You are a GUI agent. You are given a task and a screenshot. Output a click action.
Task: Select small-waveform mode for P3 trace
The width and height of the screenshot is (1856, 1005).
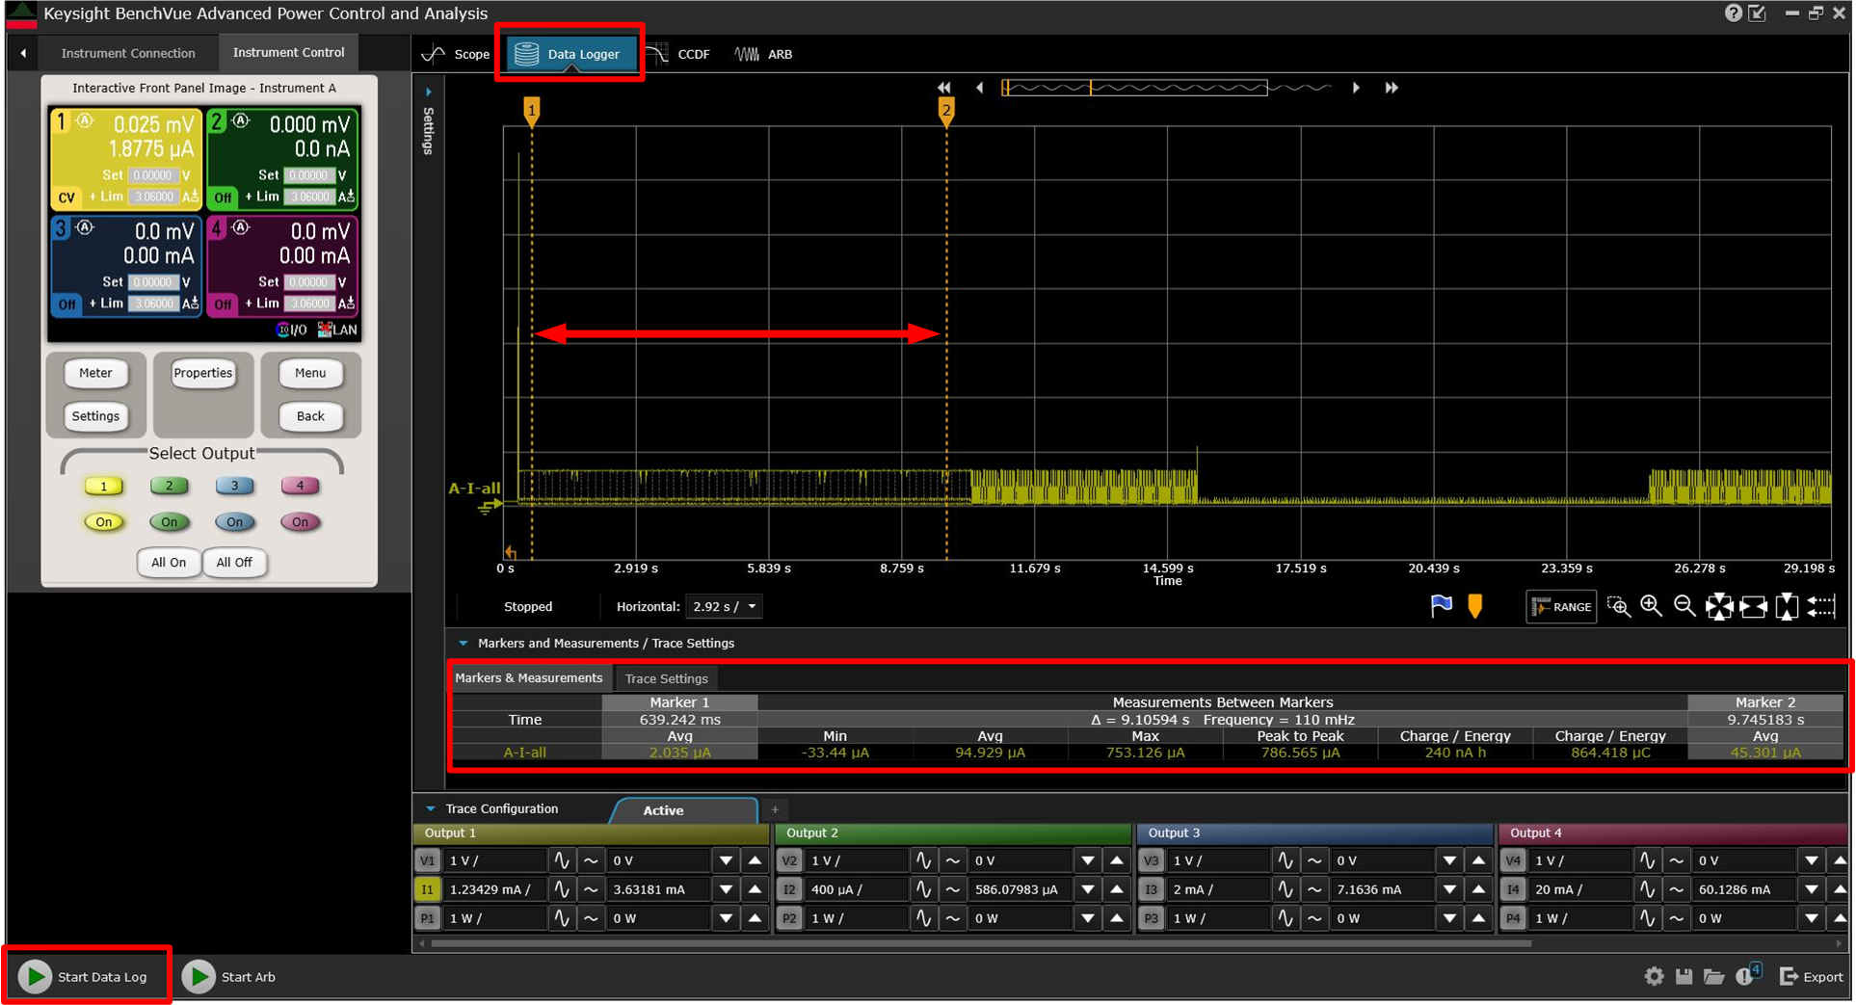tap(1314, 918)
